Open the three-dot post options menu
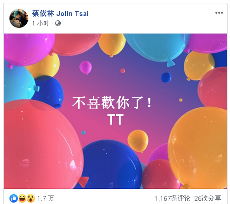230x204 pixels. [x=219, y=13]
